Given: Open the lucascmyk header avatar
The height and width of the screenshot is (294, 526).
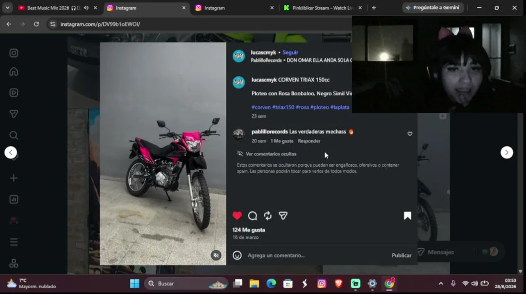Looking at the screenshot, I should click(239, 56).
